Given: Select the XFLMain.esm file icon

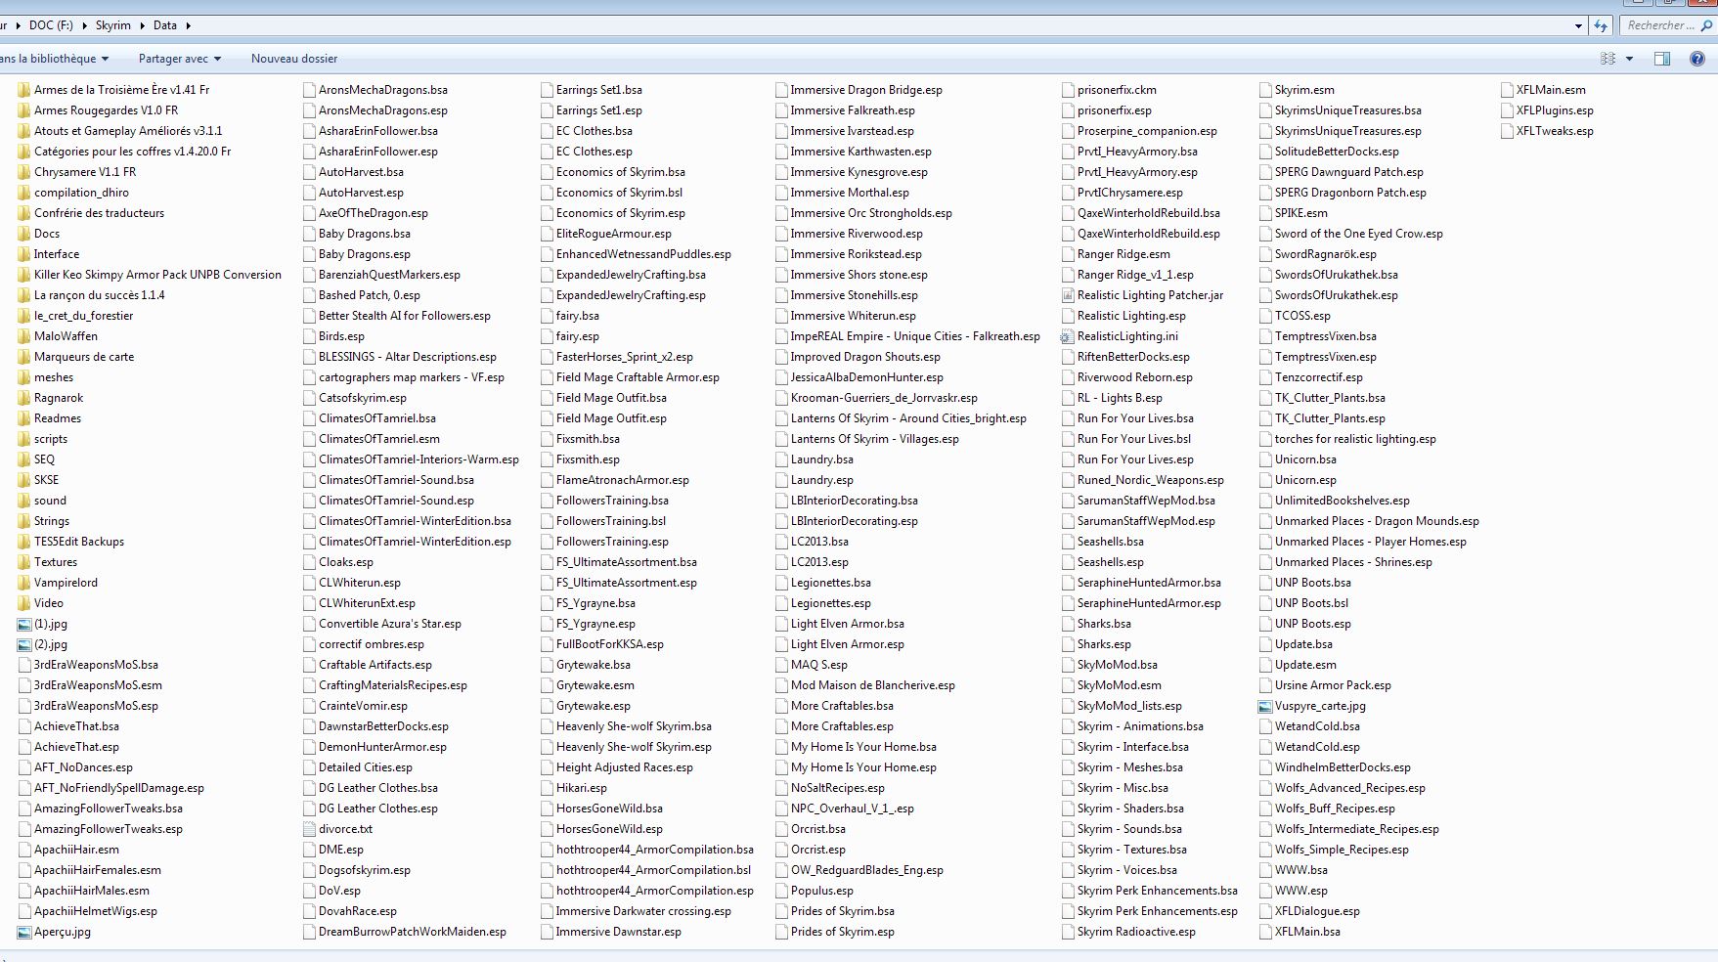Looking at the screenshot, I should coord(1508,90).
